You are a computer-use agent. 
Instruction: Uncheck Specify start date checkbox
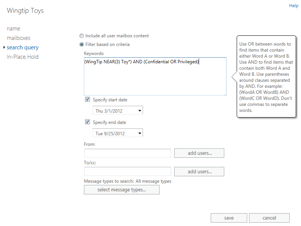(x=87, y=99)
